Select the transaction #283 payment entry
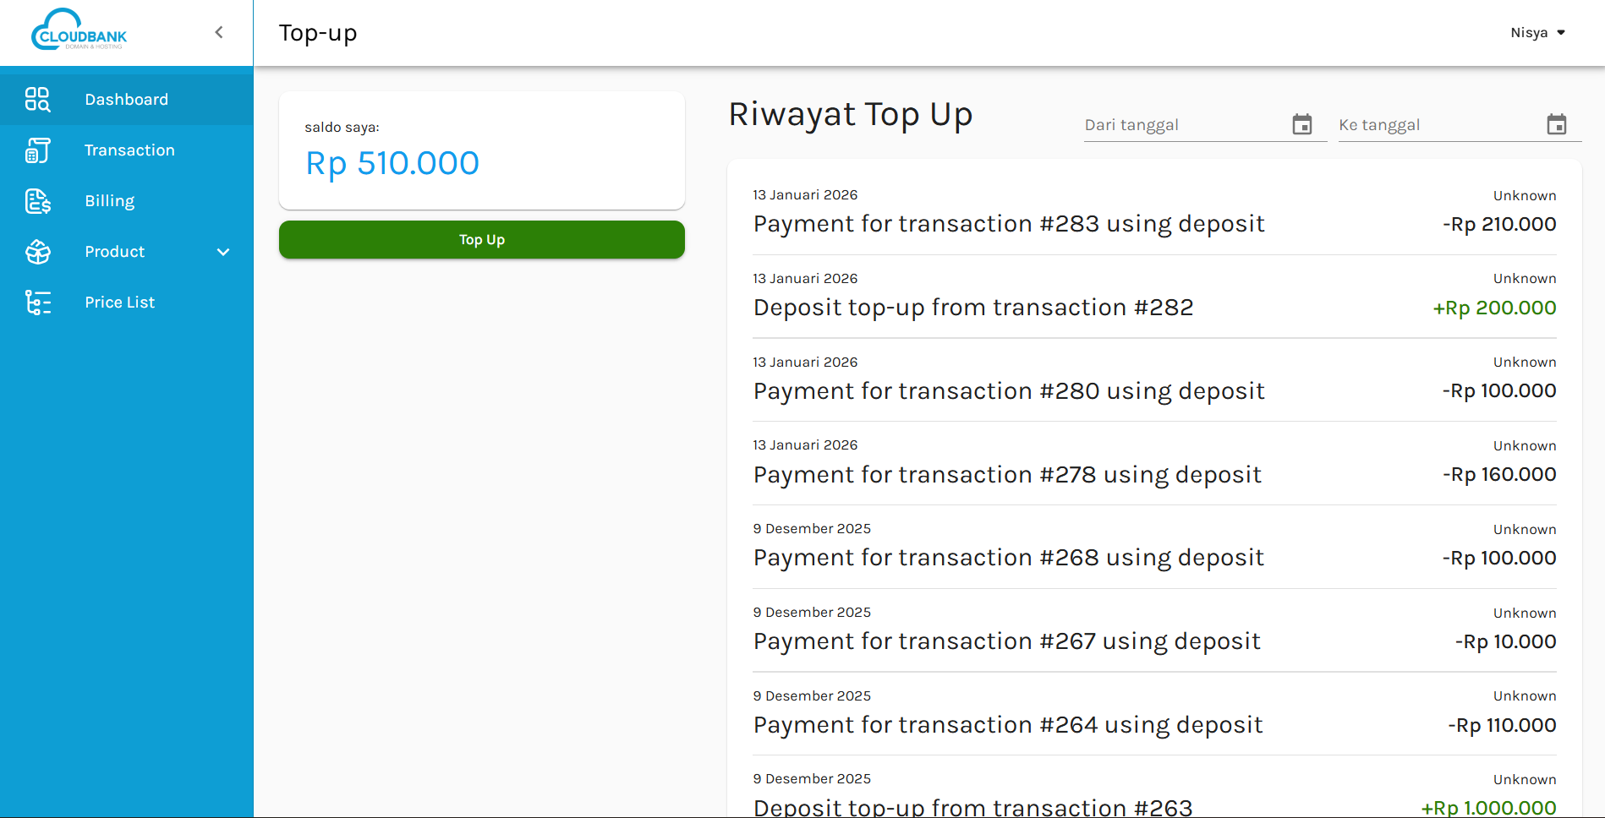Viewport: 1605px width, 818px height. pos(1008,224)
